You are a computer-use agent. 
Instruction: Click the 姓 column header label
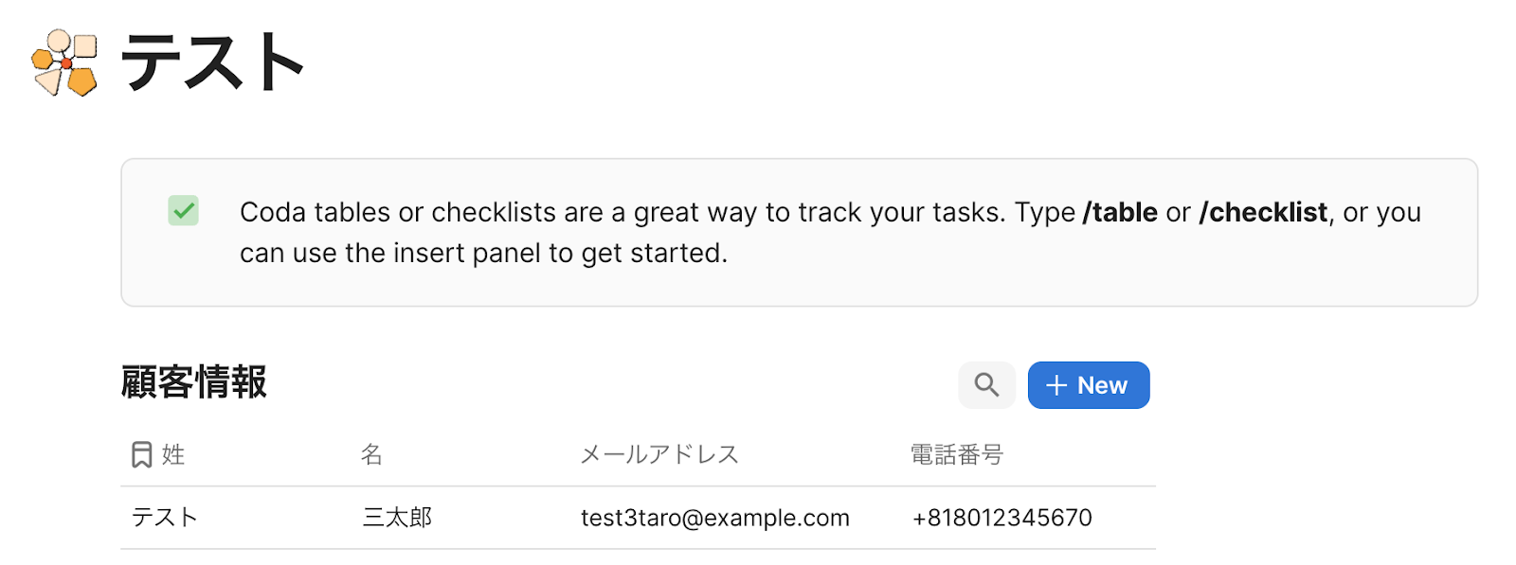[173, 455]
